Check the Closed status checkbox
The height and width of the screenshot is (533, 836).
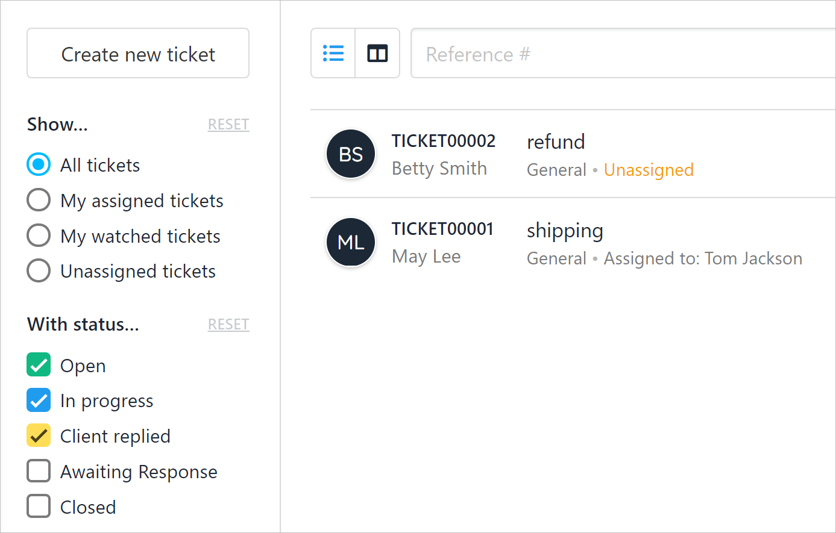click(39, 507)
